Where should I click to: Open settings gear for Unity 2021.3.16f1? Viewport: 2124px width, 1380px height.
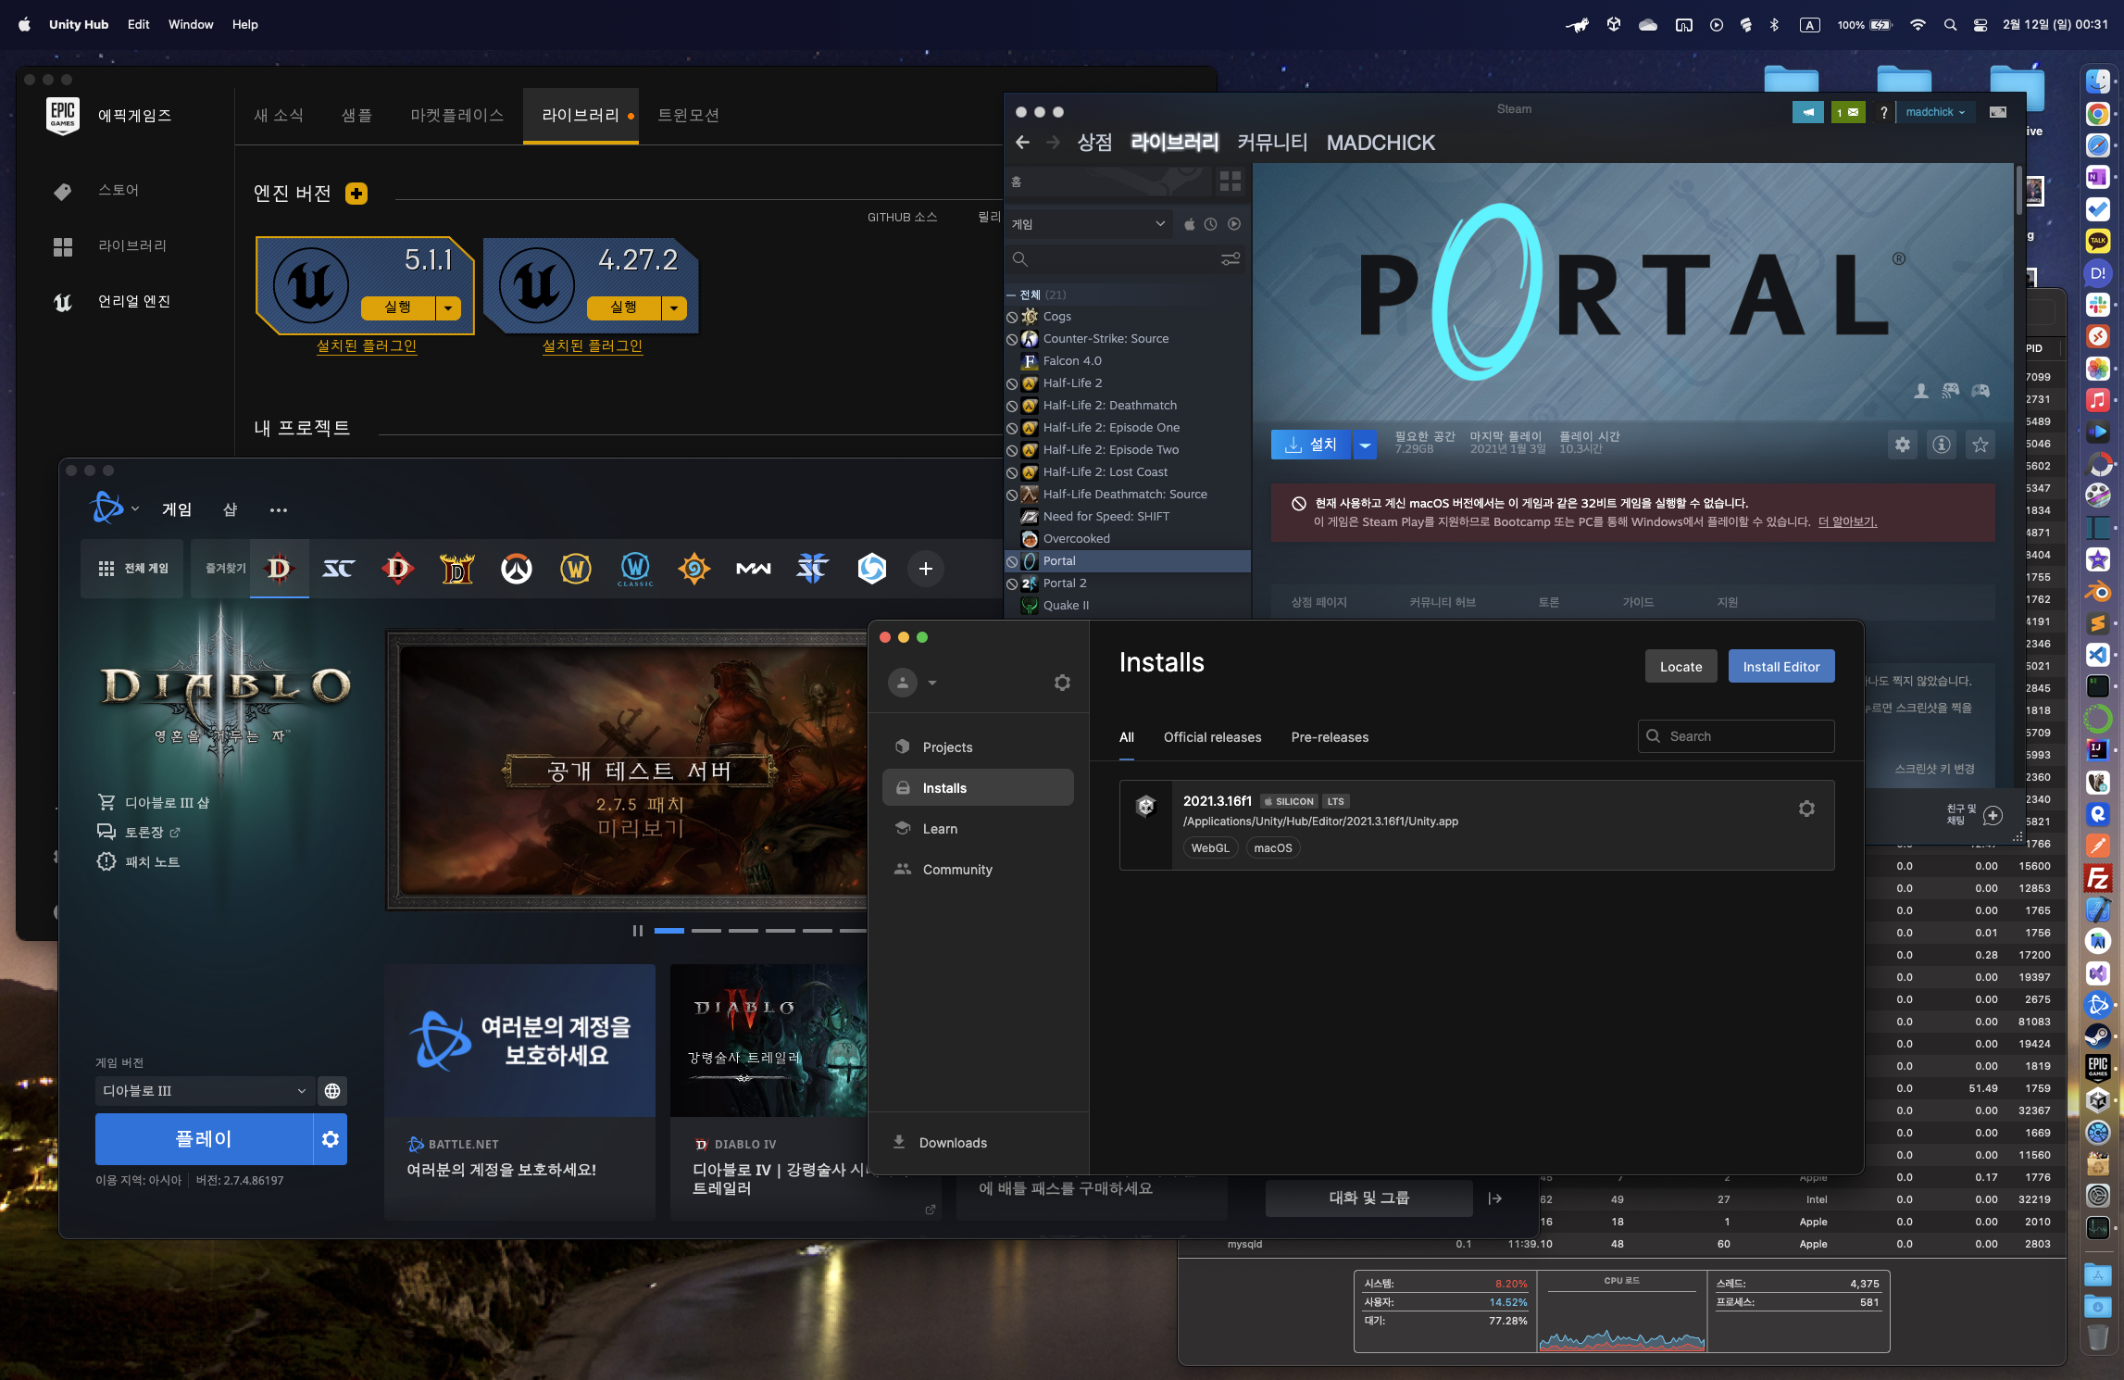(1805, 809)
